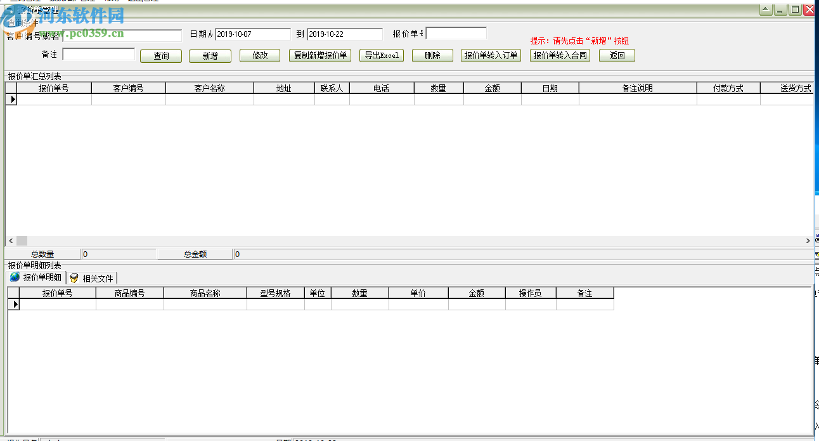This screenshot has width=819, height=441.
Task: Click 备注 column header in detail table
Action: coord(585,293)
